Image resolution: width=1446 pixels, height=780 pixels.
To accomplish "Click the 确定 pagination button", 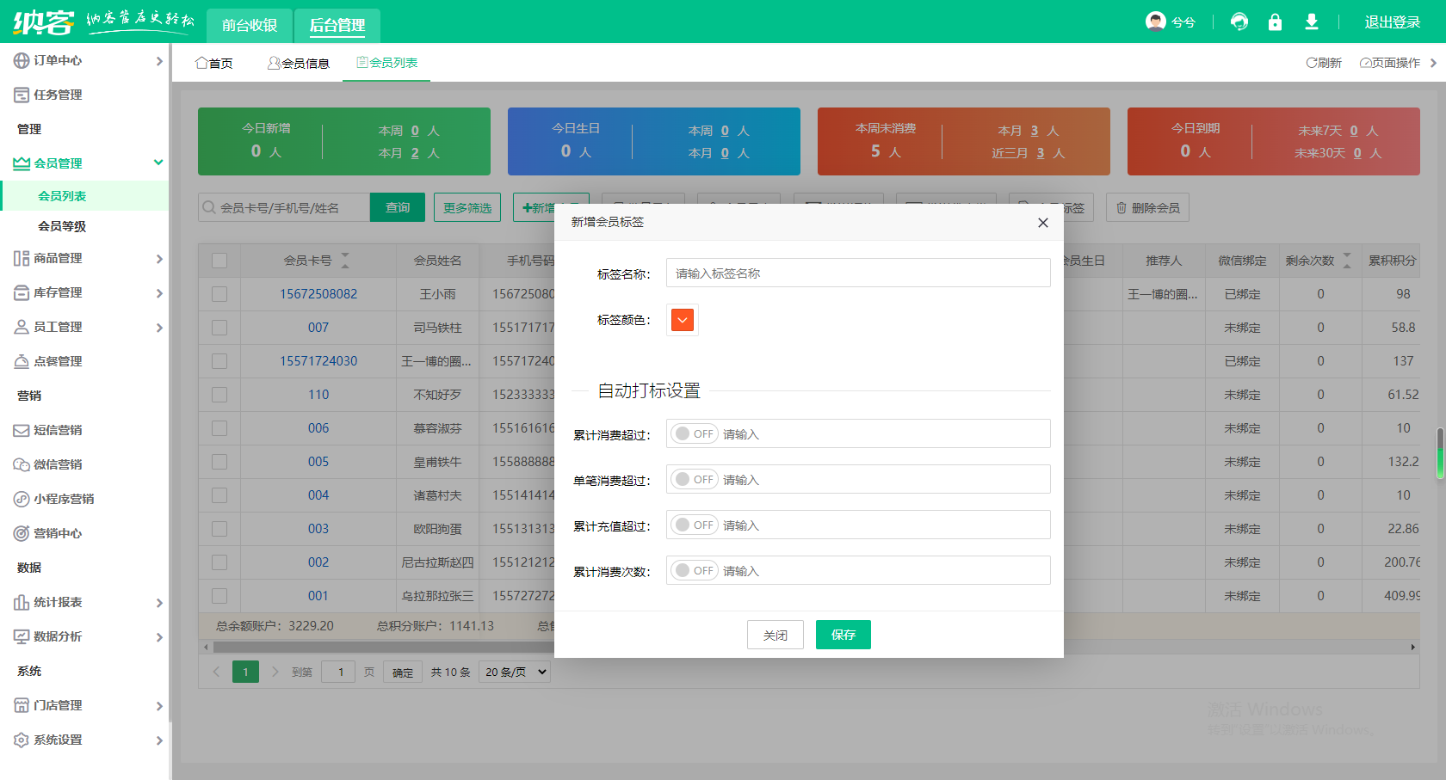I will pyautogui.click(x=403, y=672).
